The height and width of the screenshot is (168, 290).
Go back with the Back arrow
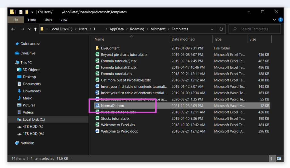(13, 29)
